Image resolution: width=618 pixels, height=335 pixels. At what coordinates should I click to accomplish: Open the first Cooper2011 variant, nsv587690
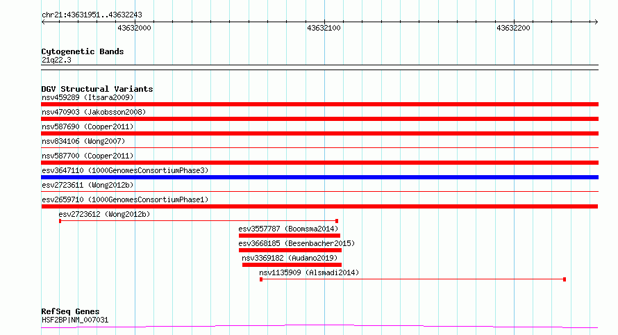(x=87, y=126)
